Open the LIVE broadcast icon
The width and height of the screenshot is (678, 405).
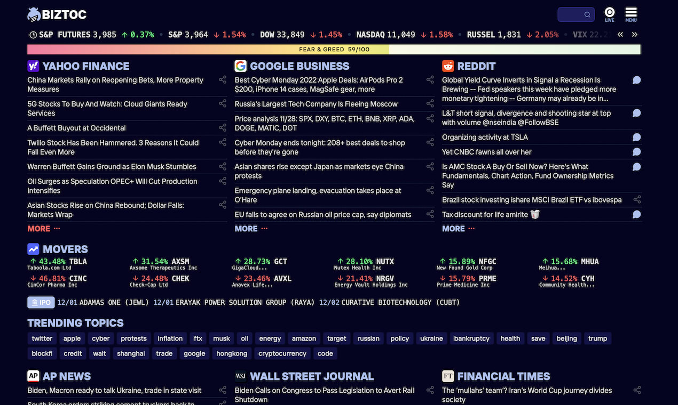610,14
